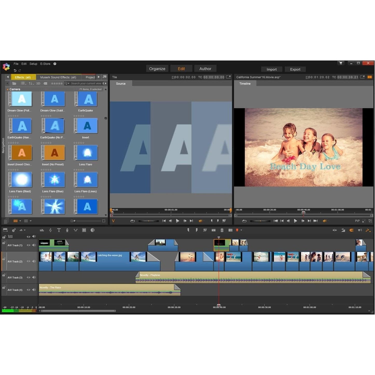Open the ScoreFitter music tool
Image resolution: width=375 pixels, height=375 pixels.
tap(51, 230)
